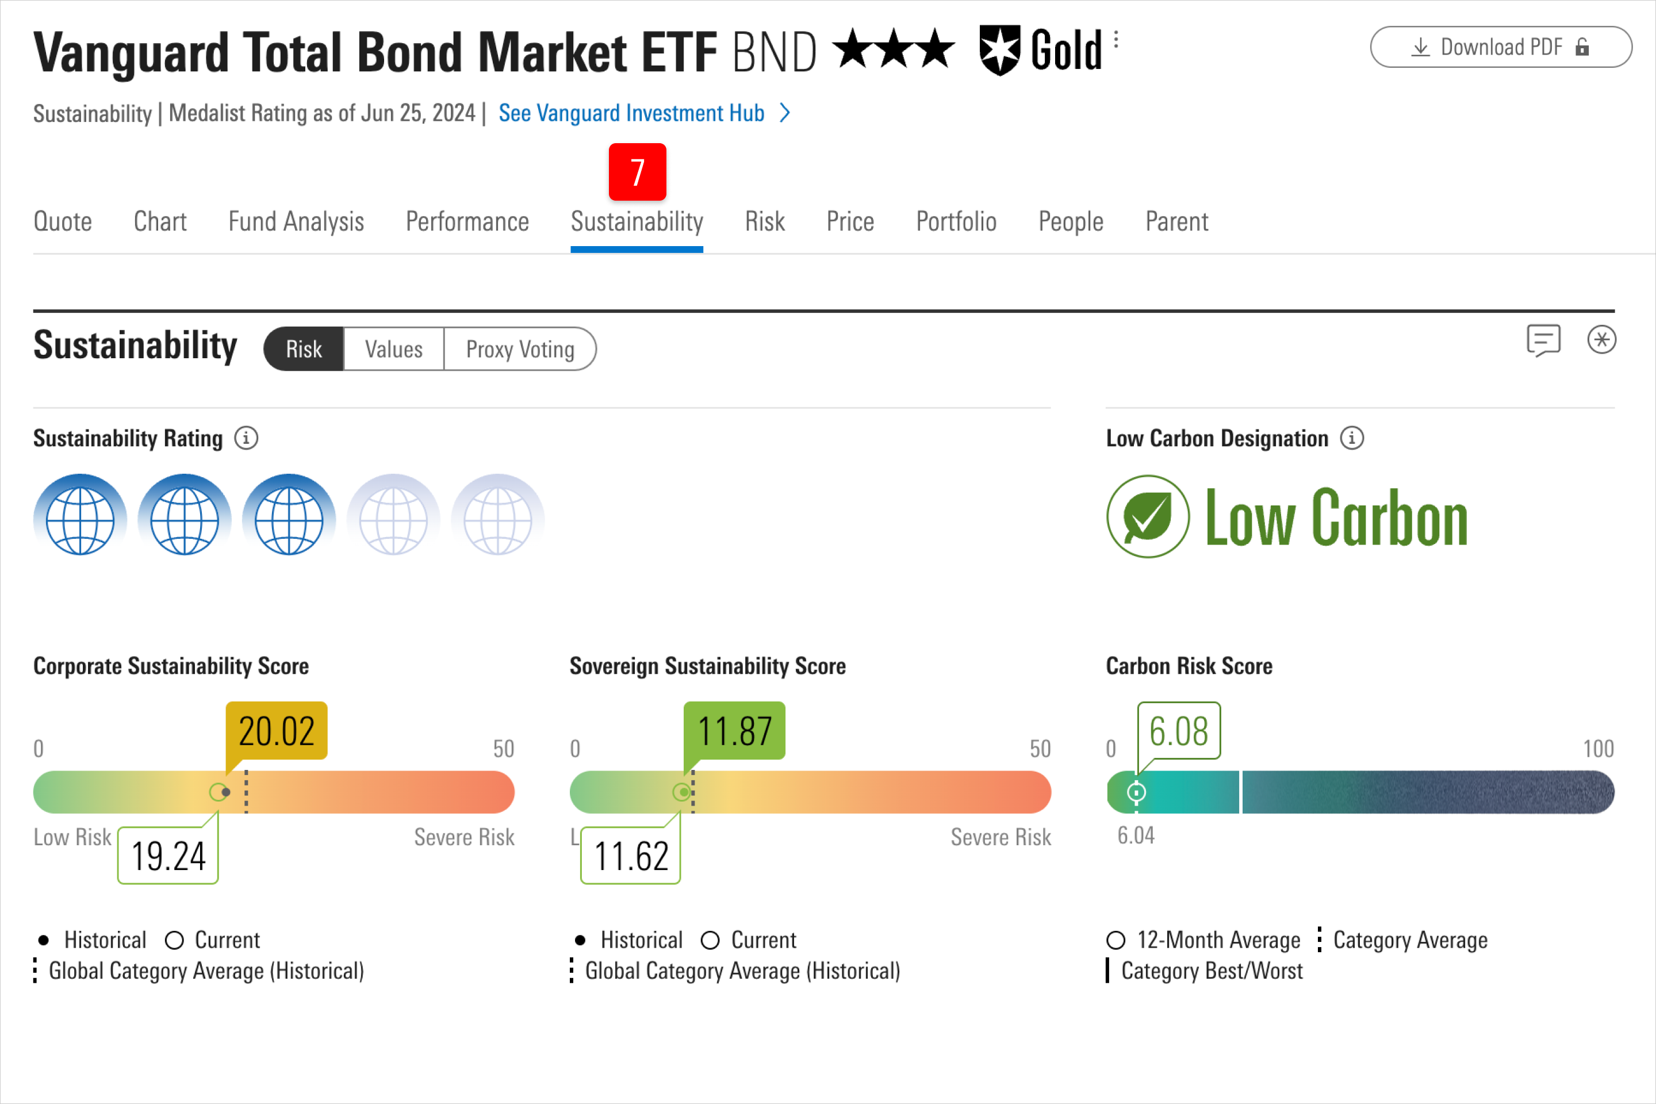Click the 6.04 value under carbon bar
The width and height of the screenshot is (1656, 1104).
point(1136,835)
